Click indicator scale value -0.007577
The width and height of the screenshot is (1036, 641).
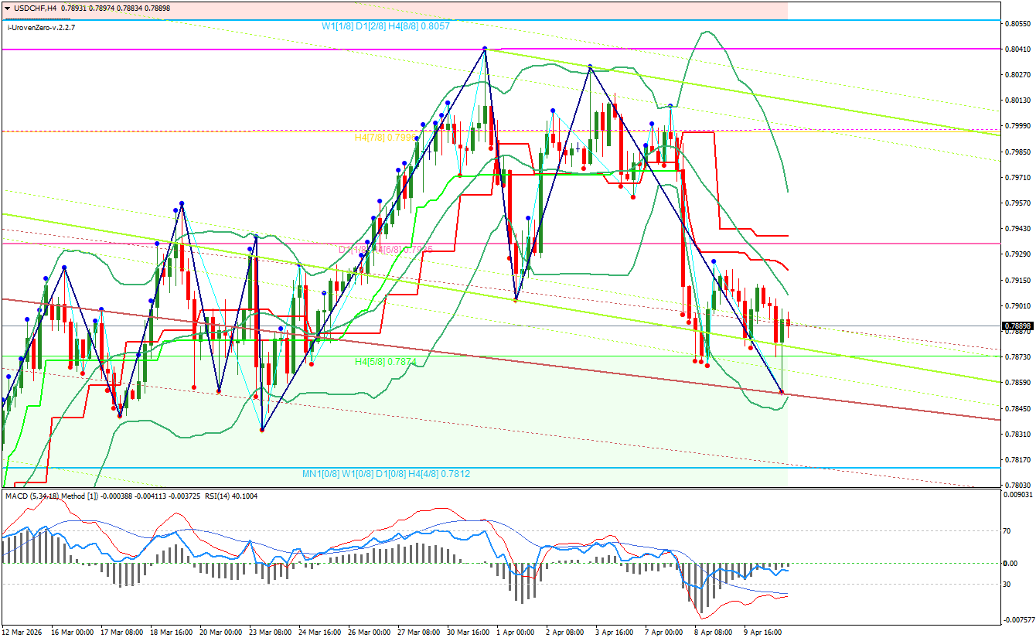(1019, 619)
